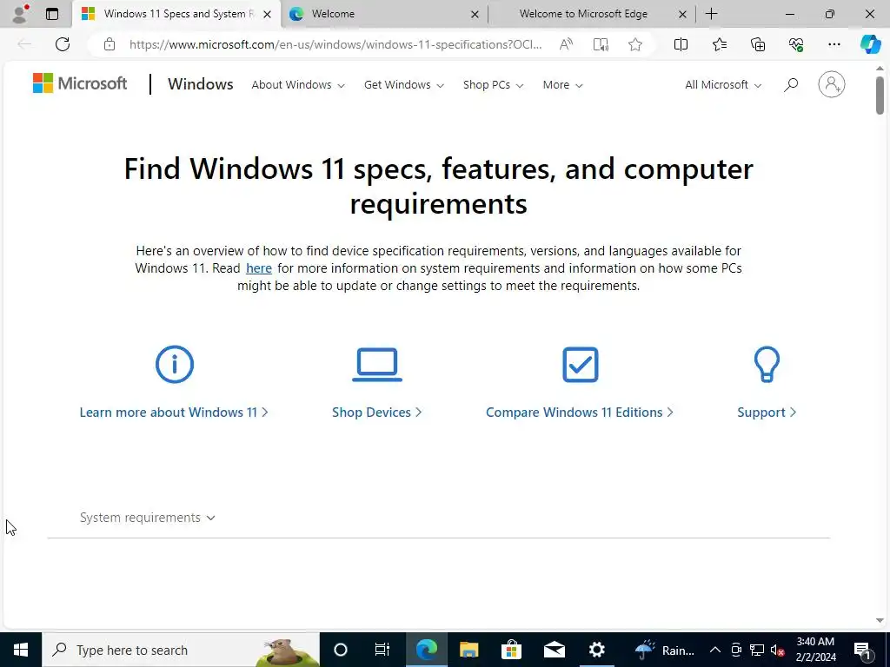Click the scrollbar down arrow
The width and height of the screenshot is (890, 667).
click(880, 620)
